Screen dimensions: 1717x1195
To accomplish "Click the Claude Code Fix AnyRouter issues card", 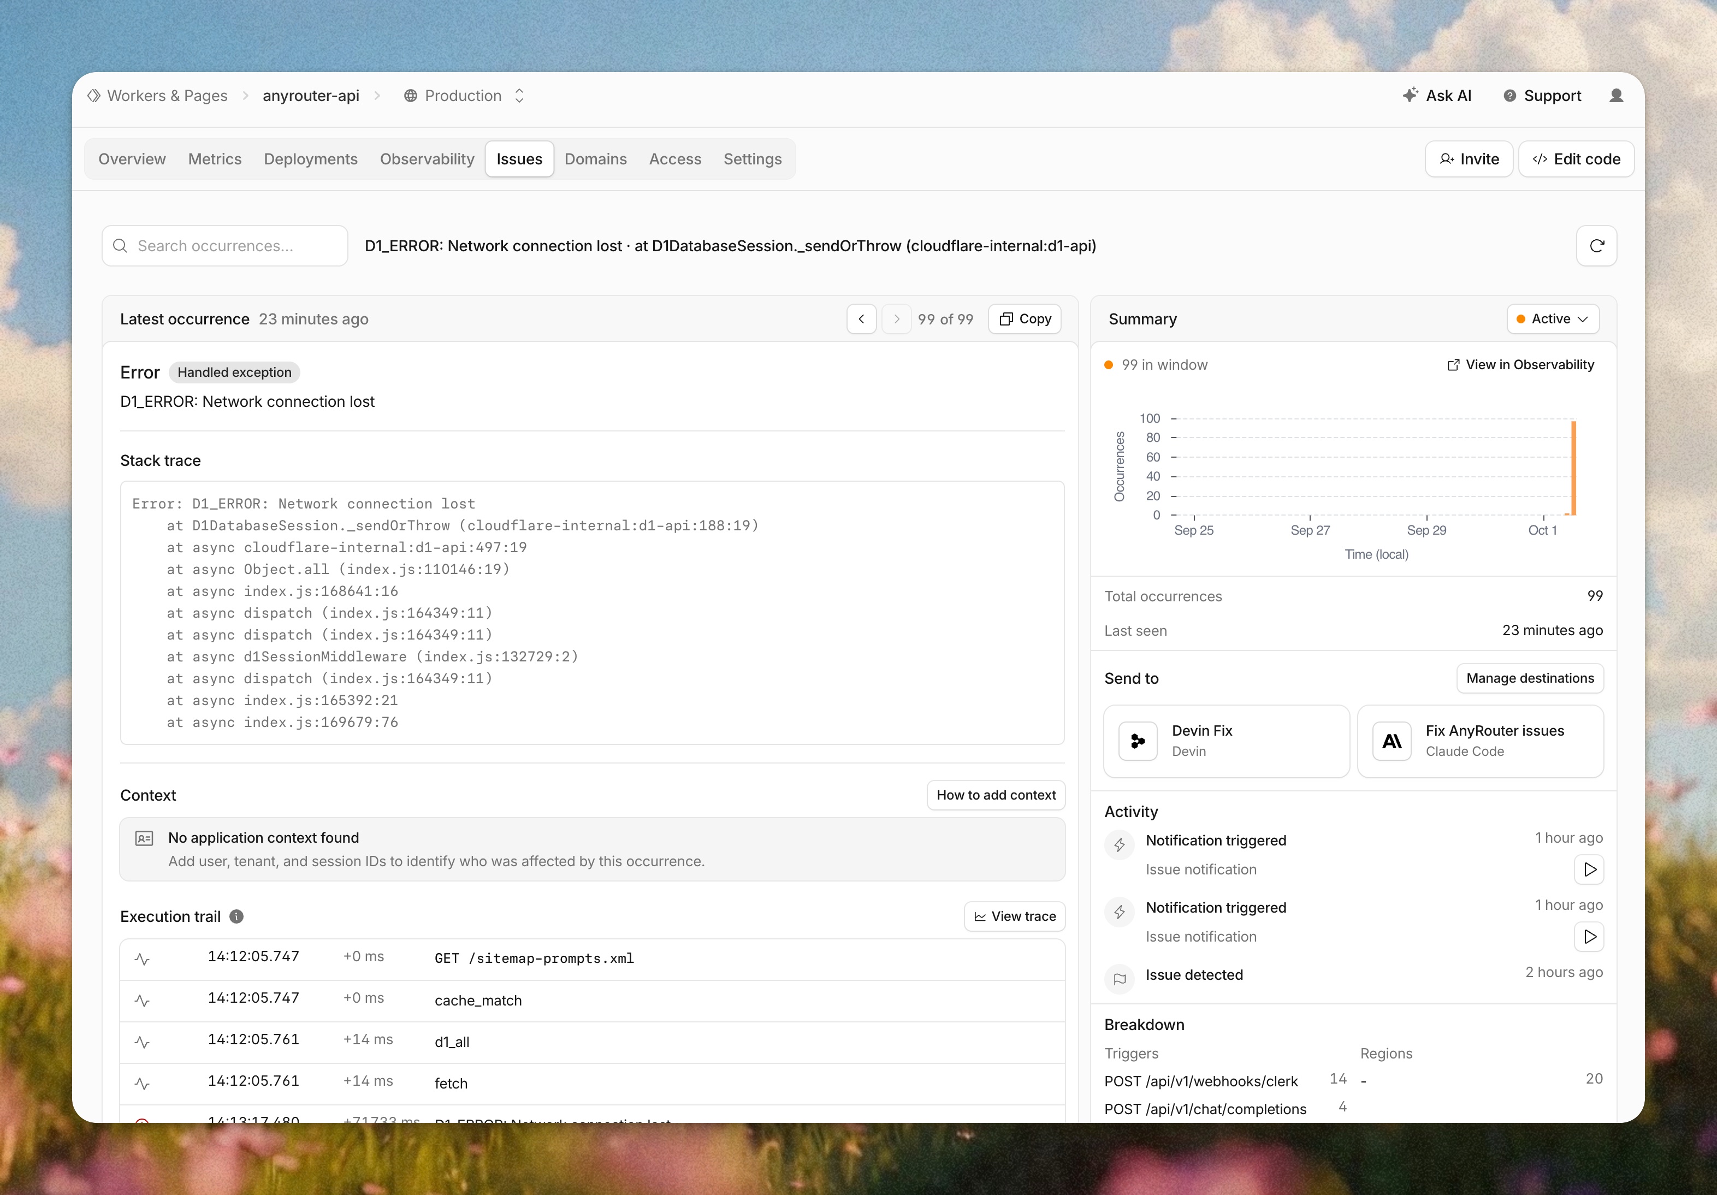I will 1480,741.
